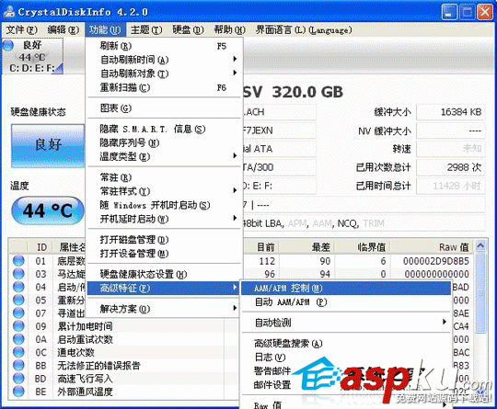Open 邮件设置 entry
Viewport: 497px width, 409px height.
(346, 384)
